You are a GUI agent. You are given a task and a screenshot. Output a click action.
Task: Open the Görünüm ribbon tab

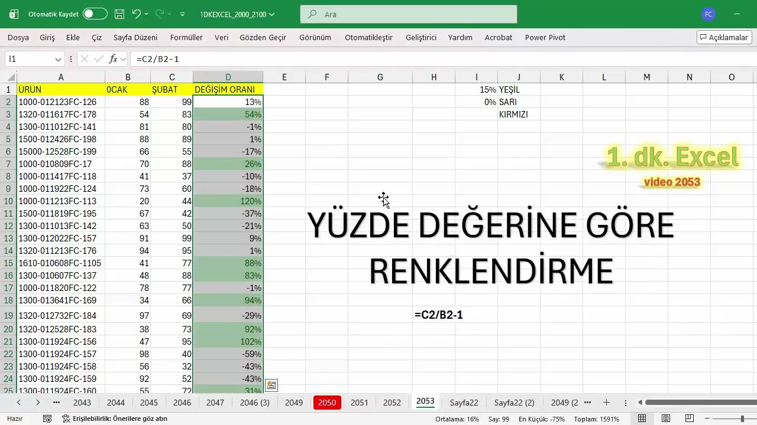(x=315, y=37)
